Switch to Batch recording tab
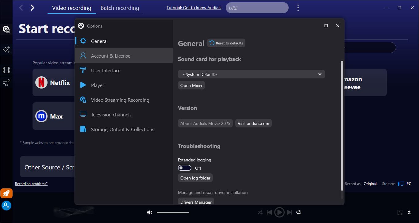Image resolution: width=419 pixels, height=223 pixels. point(120,8)
